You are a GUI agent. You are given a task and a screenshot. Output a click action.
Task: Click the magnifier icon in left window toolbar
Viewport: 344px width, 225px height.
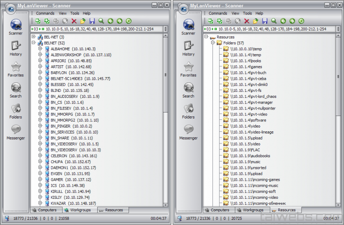point(101,21)
